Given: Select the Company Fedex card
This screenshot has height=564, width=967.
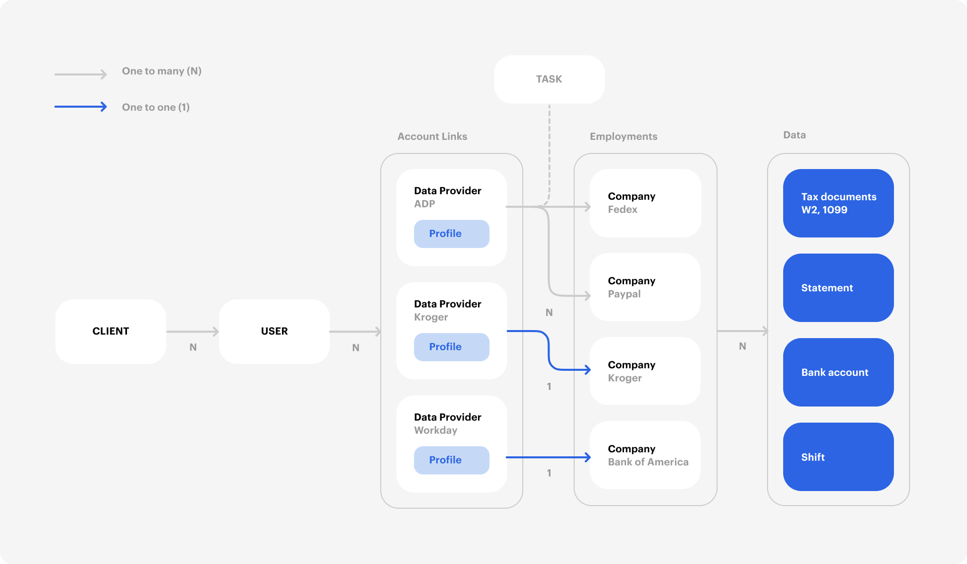Looking at the screenshot, I should pyautogui.click(x=645, y=203).
